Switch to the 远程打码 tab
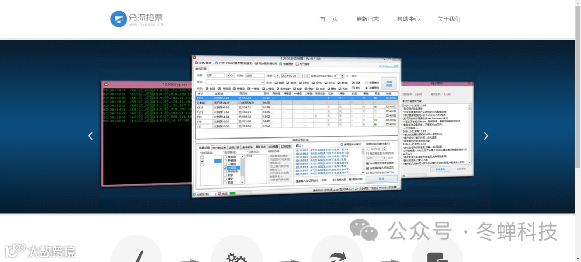 [234, 147]
